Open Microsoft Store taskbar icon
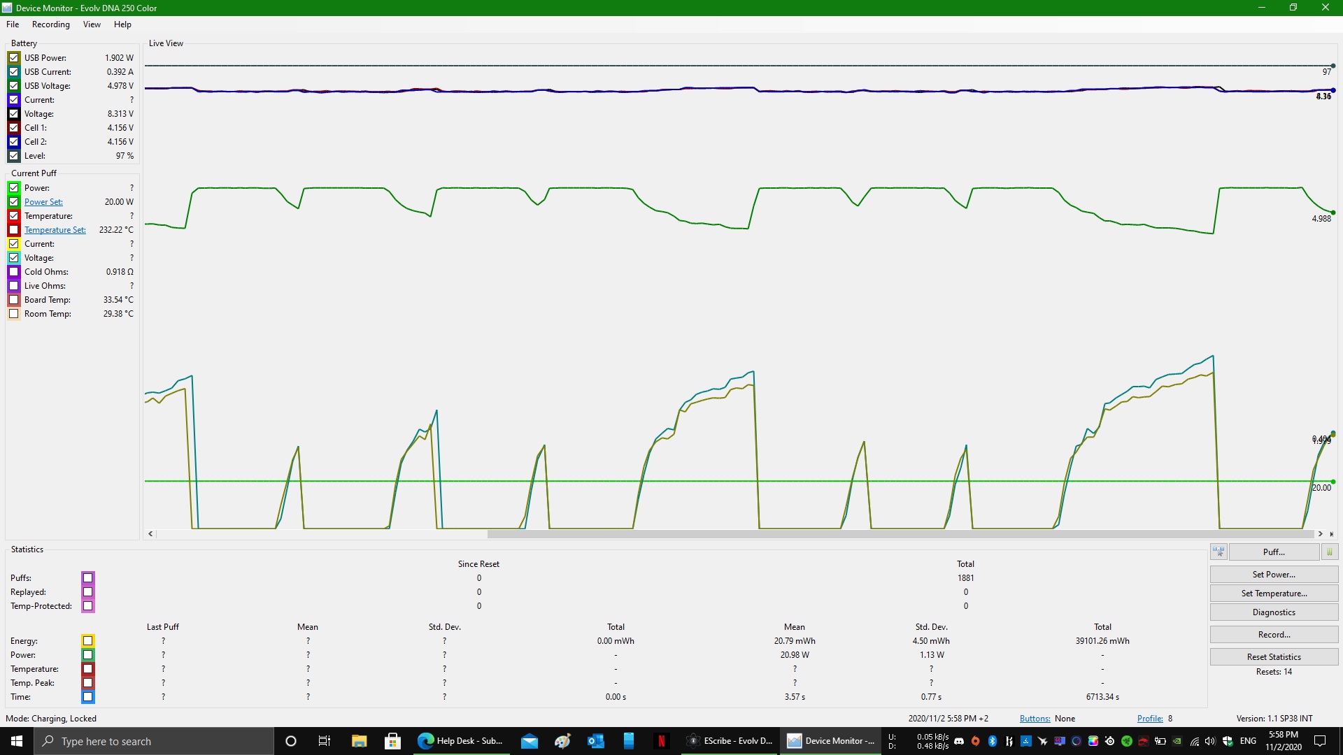The width and height of the screenshot is (1343, 755). tap(392, 741)
